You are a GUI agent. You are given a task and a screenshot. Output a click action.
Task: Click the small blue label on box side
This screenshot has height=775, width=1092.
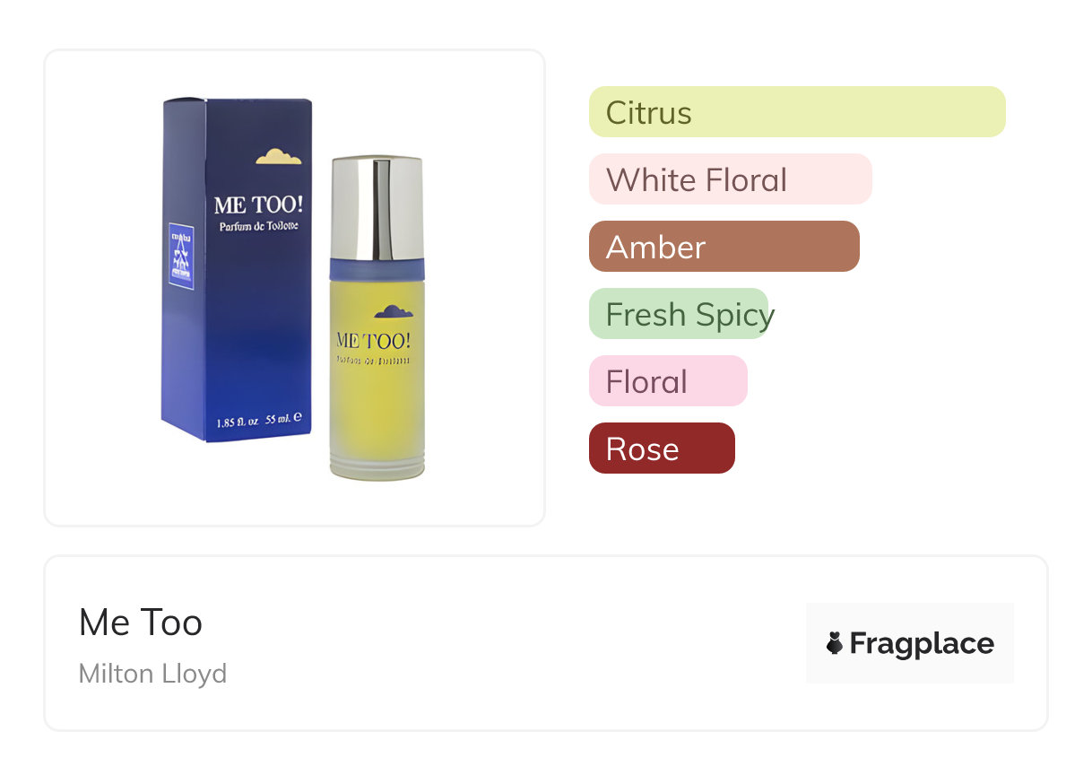coord(182,256)
